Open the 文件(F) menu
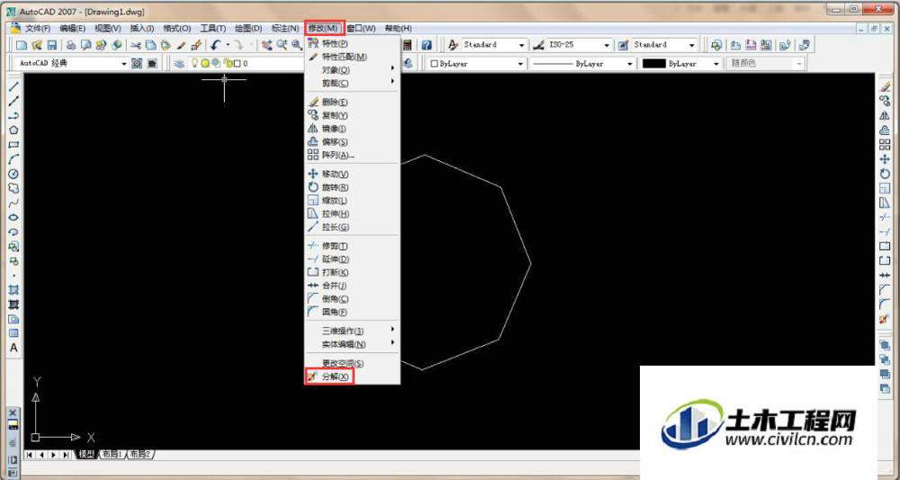This screenshot has width=900, height=480. 38,28
